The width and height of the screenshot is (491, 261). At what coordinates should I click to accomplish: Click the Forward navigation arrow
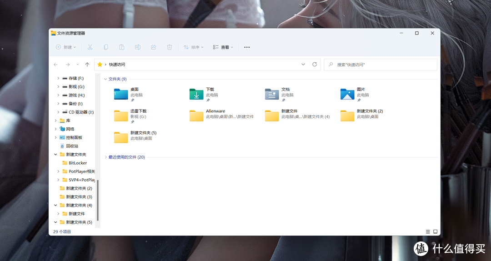[x=68, y=65]
